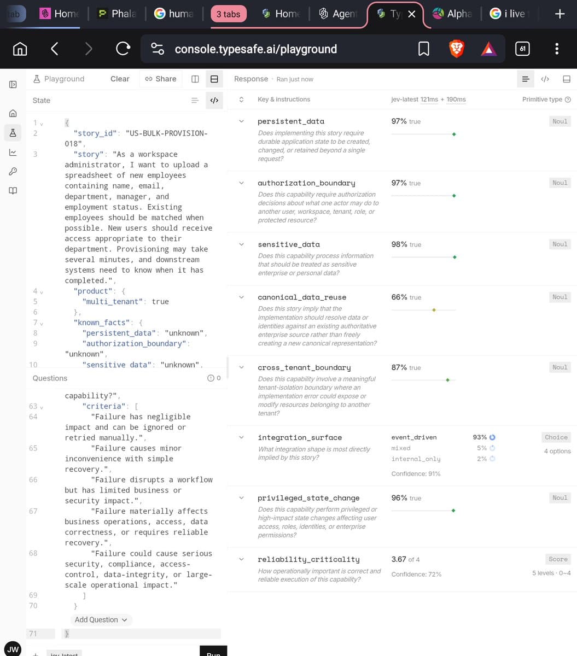577x656 pixels.
Task: Click into the State JSON editor story text
Action: pyautogui.click(x=137, y=218)
